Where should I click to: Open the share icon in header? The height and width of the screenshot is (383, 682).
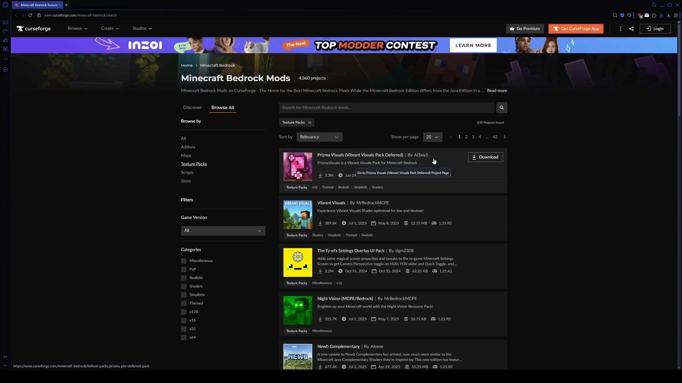(631, 29)
